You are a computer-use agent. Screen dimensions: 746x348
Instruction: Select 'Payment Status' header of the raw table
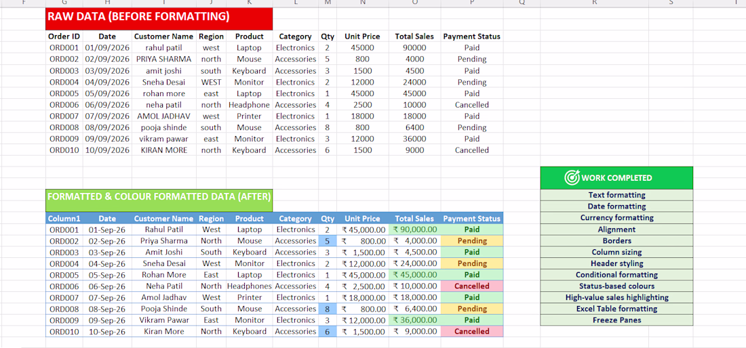point(471,36)
